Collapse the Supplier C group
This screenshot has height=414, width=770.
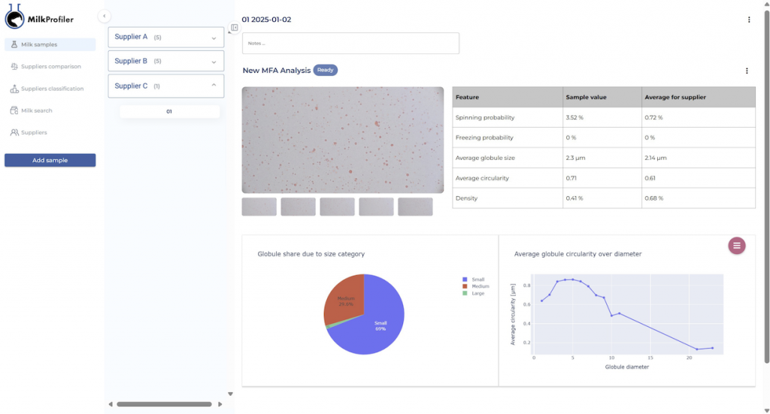(x=166, y=86)
